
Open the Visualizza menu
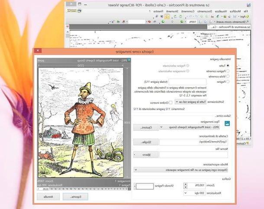[221, 11]
